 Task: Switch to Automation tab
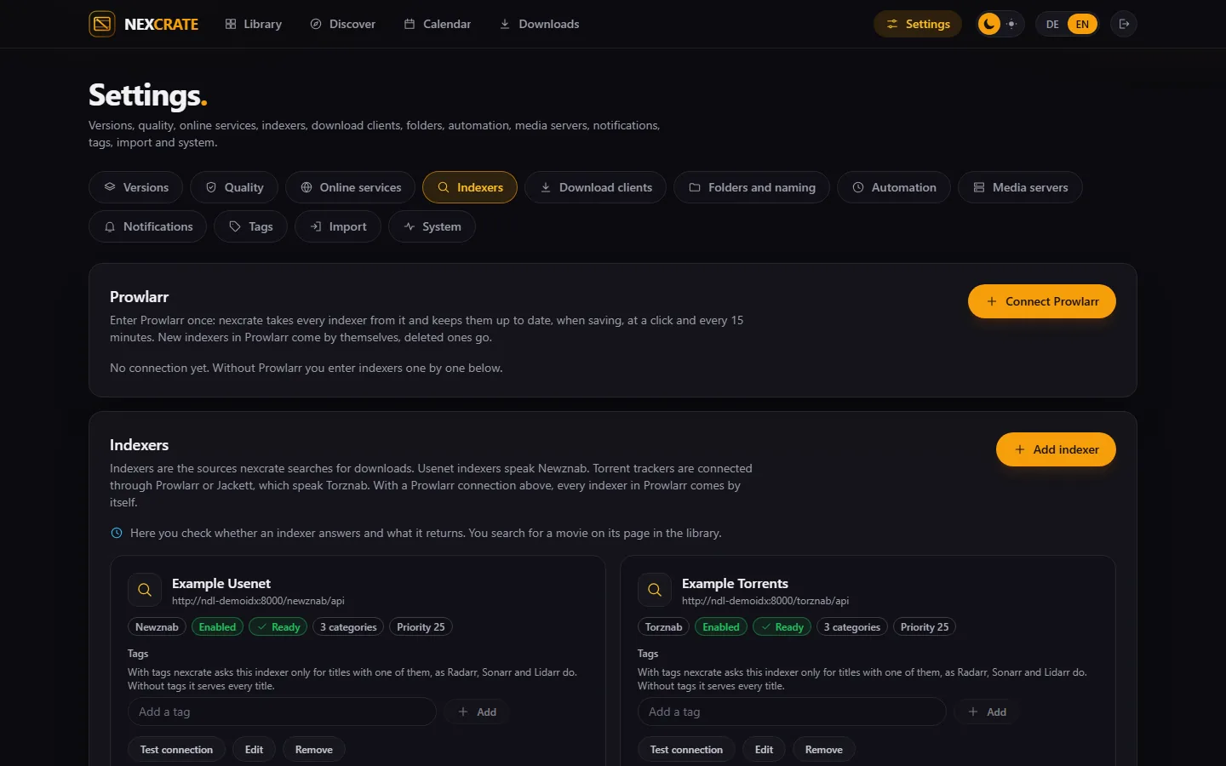[x=894, y=187]
